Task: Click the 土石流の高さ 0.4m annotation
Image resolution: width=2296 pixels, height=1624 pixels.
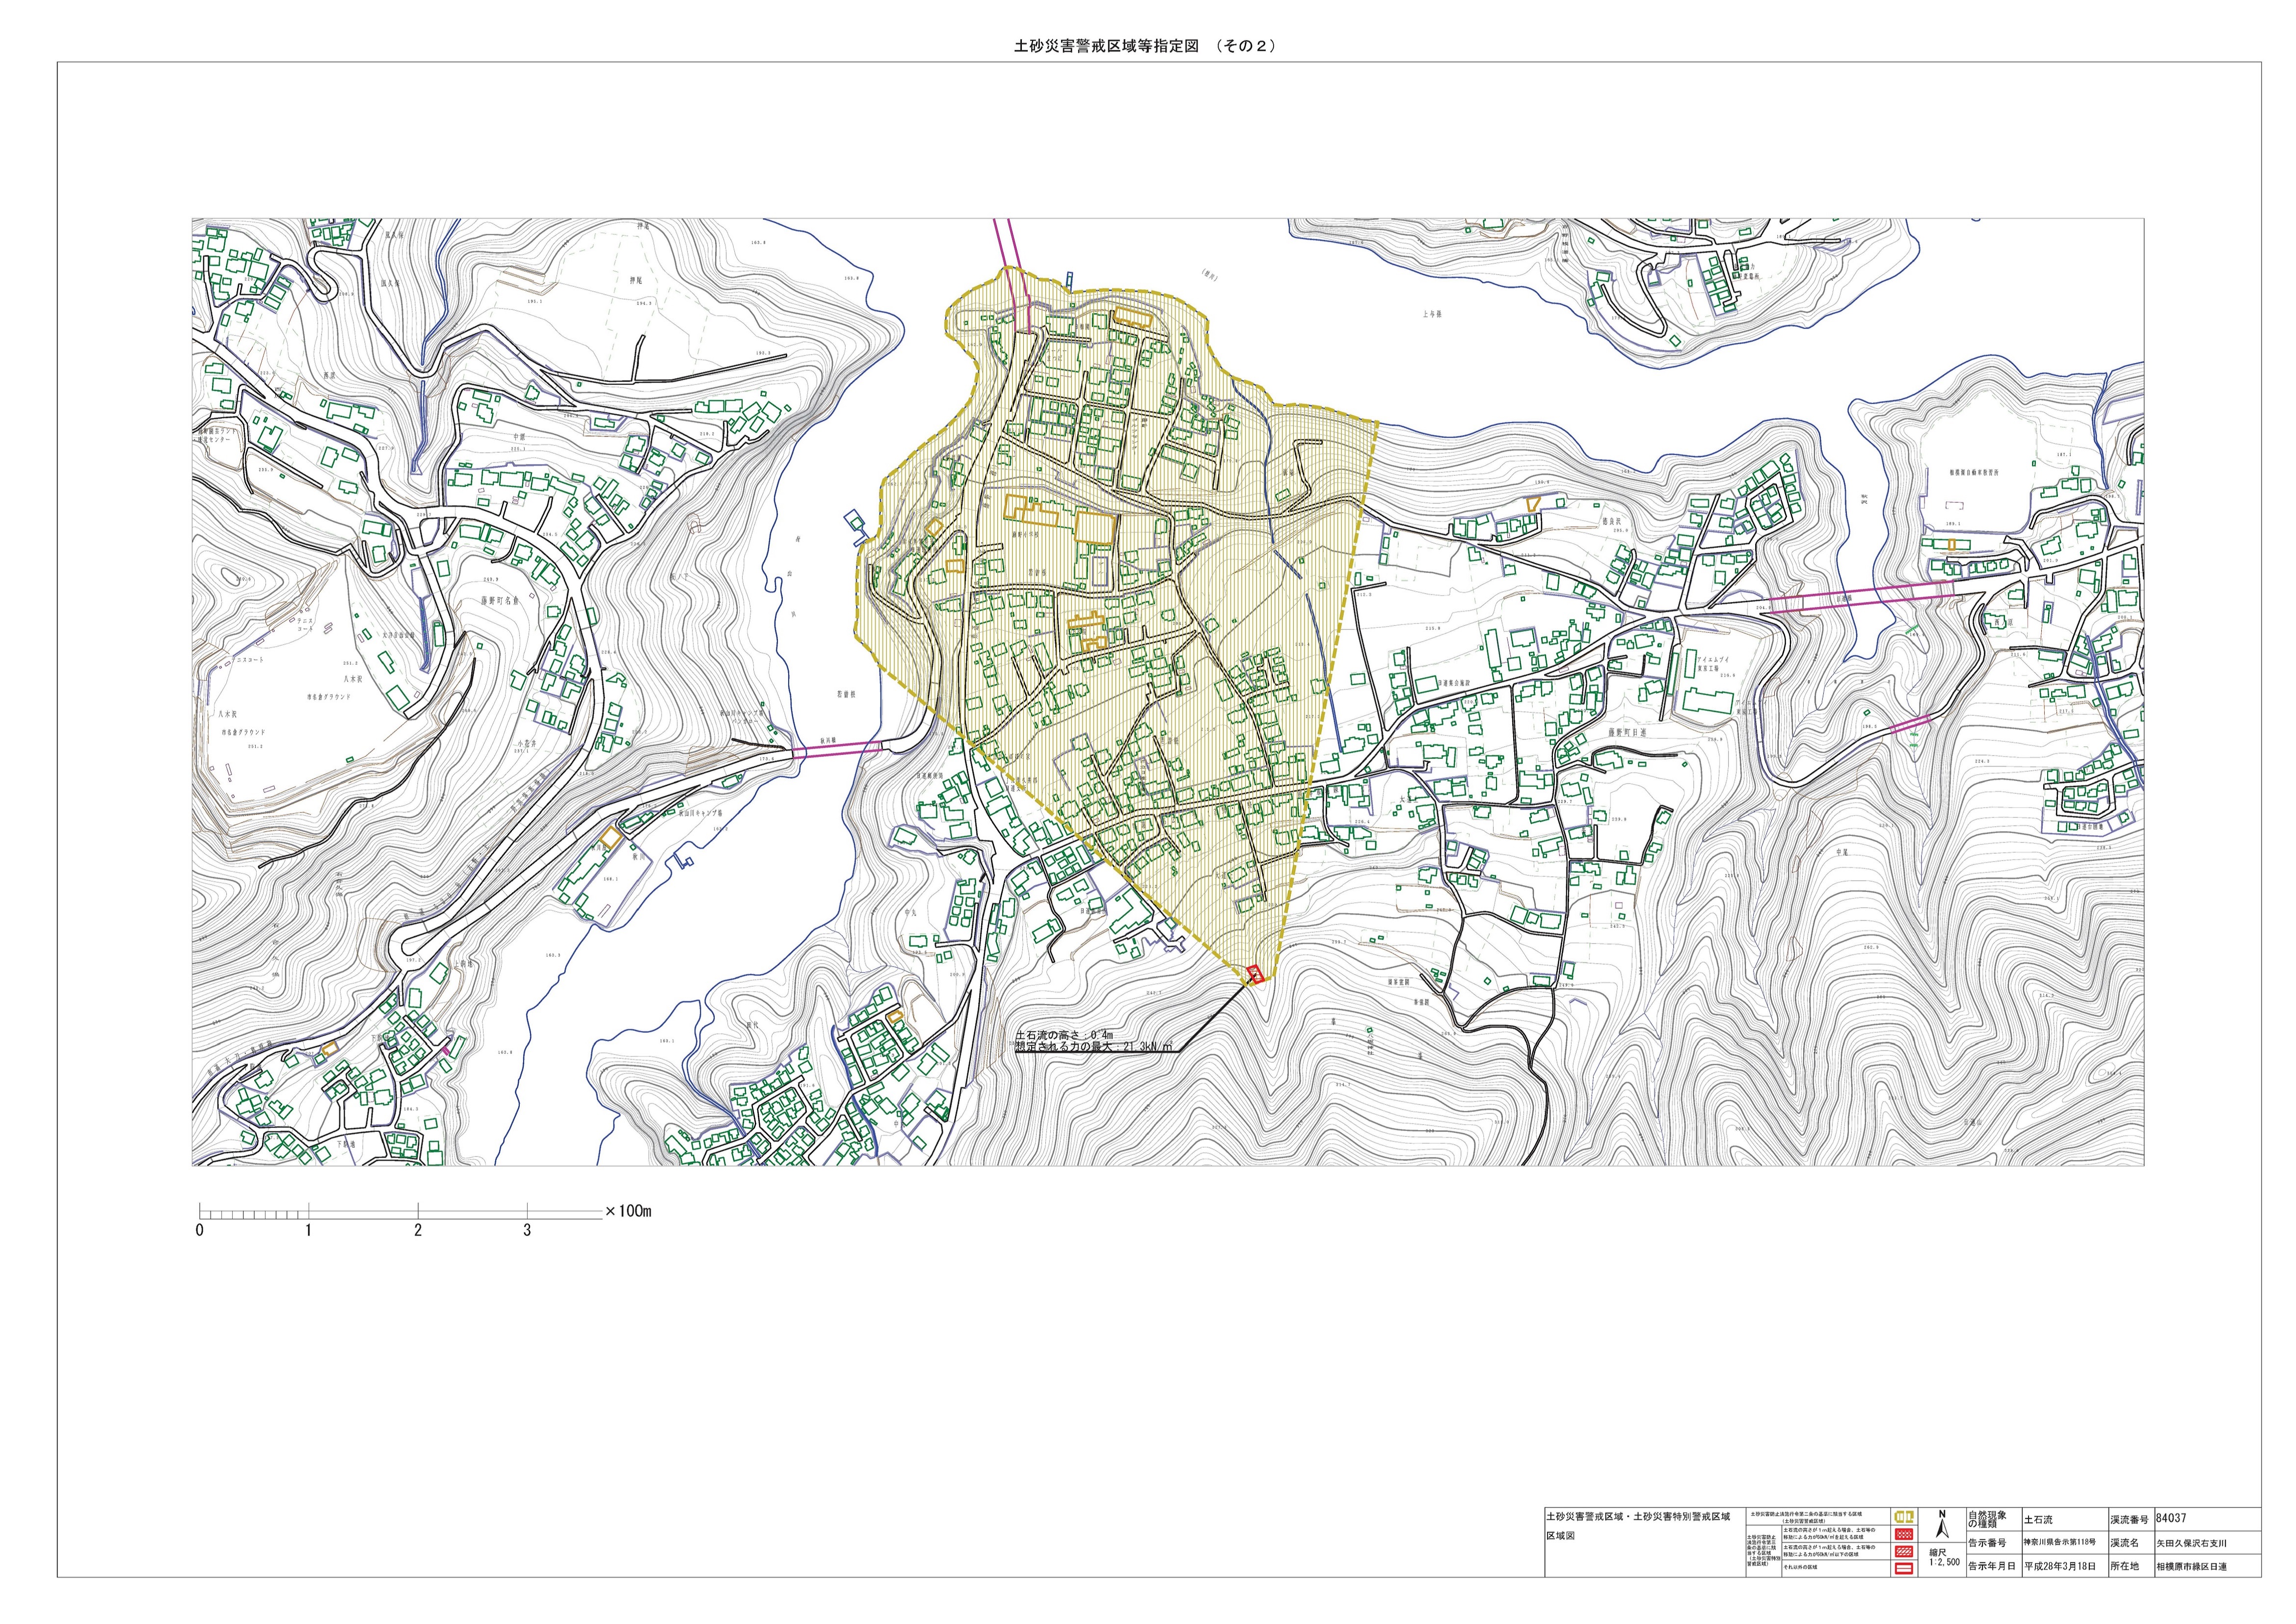Action: click(x=1063, y=1035)
